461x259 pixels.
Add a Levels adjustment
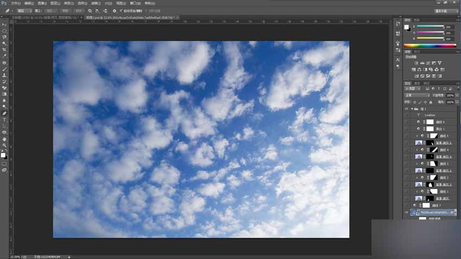coord(422,63)
